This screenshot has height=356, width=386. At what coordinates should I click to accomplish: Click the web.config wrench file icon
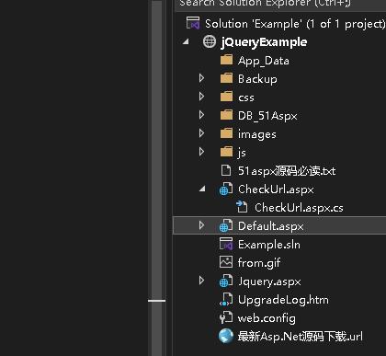tap(226, 317)
